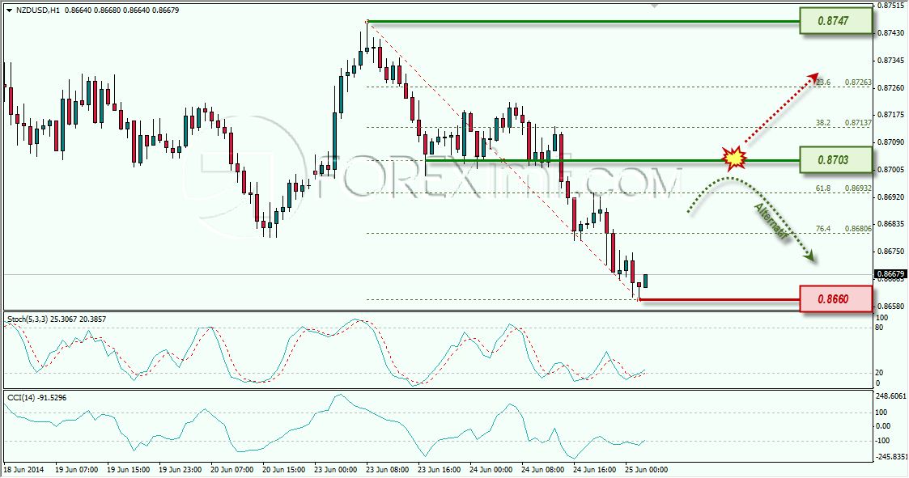The image size is (909, 478).
Task: Select the red 0.8660 price level box
Action: pos(836,299)
